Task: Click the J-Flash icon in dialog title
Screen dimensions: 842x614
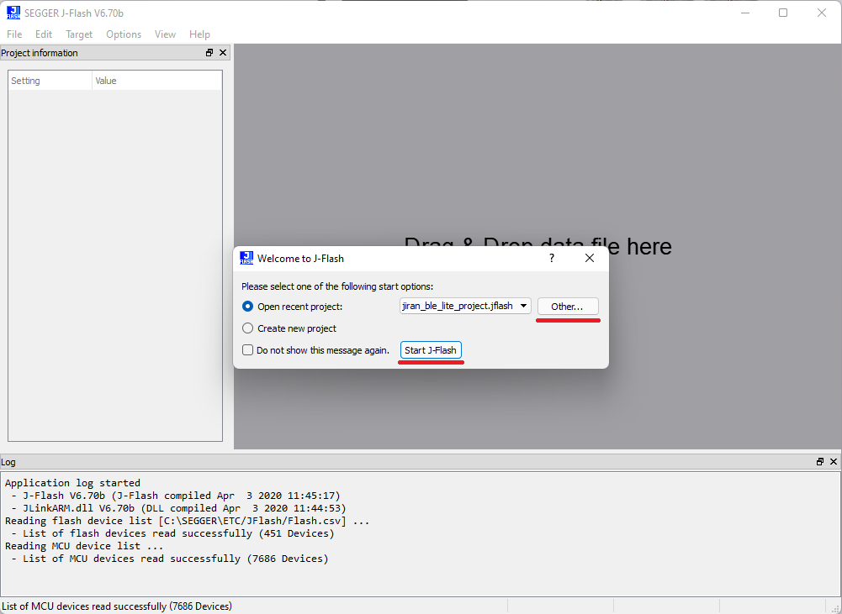Action: pos(246,258)
